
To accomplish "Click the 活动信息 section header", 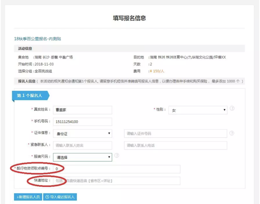I will pyautogui.click(x=25, y=49).
